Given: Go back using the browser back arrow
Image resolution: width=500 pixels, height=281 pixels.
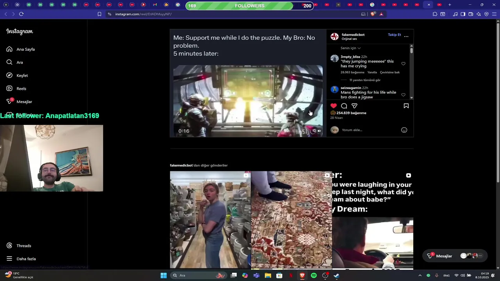Looking at the screenshot, I should tap(5, 14).
